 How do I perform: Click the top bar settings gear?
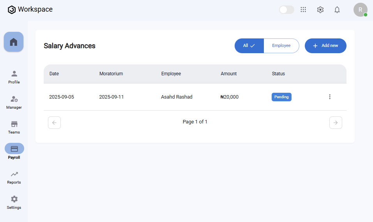click(320, 10)
